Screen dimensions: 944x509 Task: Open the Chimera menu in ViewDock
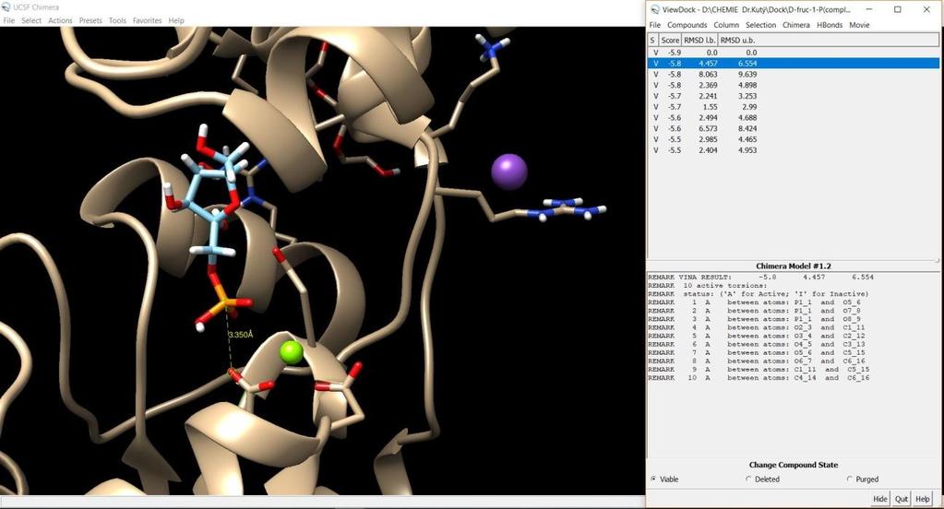(x=796, y=25)
